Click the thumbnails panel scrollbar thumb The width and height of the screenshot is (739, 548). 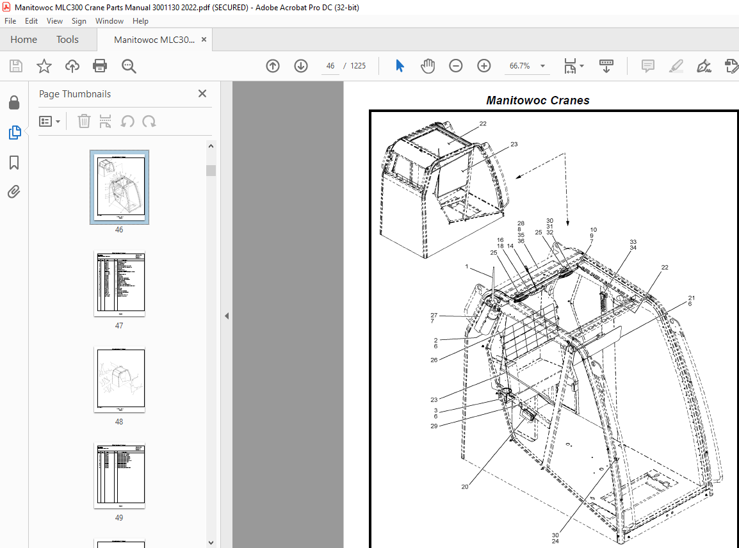(211, 170)
